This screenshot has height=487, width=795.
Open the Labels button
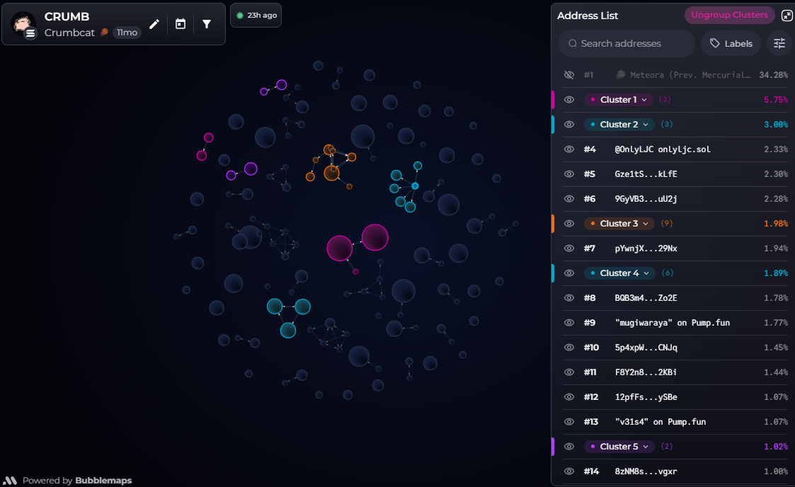click(x=731, y=44)
